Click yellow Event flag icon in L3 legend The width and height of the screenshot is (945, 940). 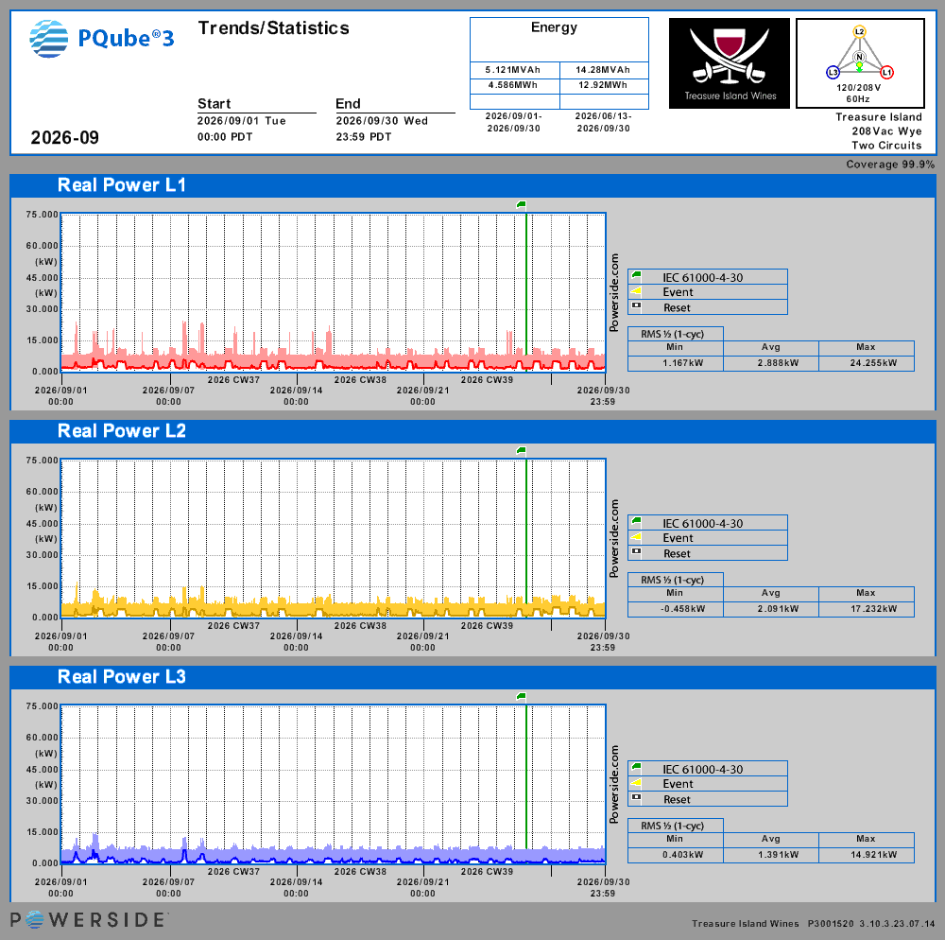pos(636,783)
